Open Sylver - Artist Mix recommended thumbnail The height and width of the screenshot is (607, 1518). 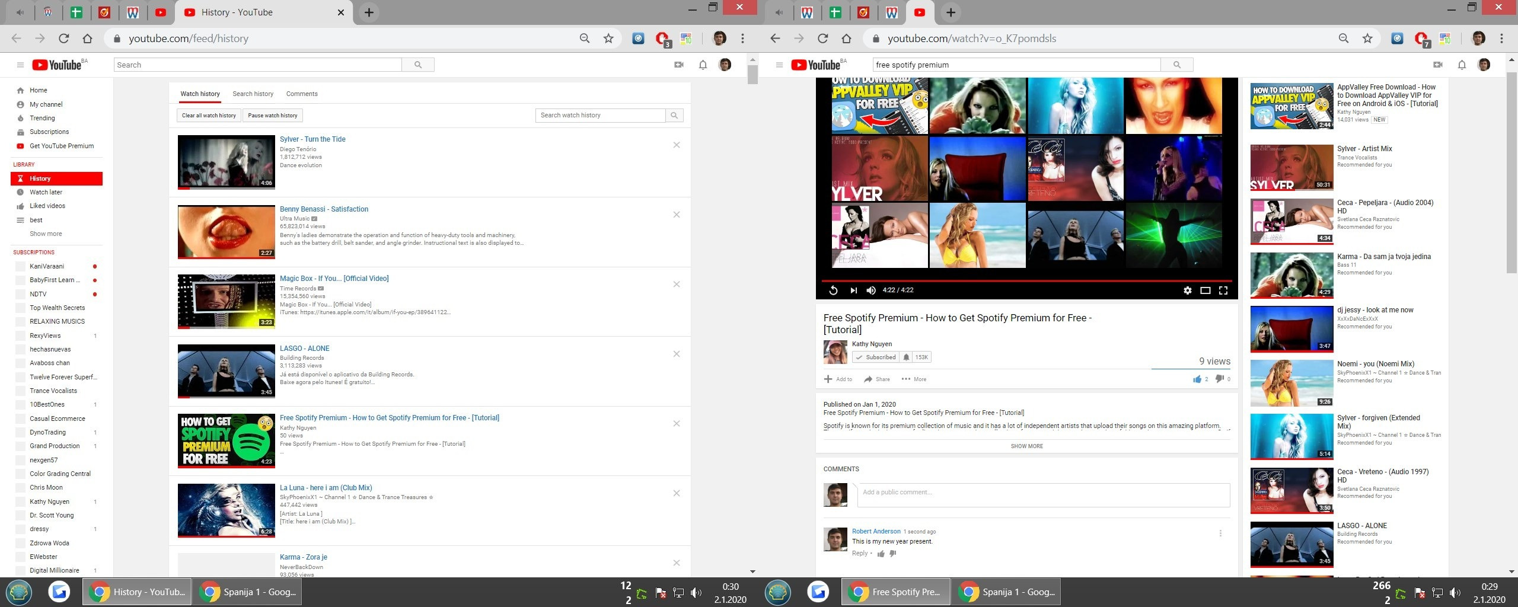pos(1291,167)
